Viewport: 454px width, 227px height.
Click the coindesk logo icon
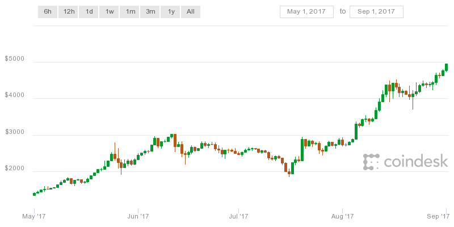[371, 162]
